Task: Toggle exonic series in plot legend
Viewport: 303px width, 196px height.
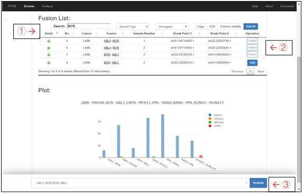Action: click(215, 115)
